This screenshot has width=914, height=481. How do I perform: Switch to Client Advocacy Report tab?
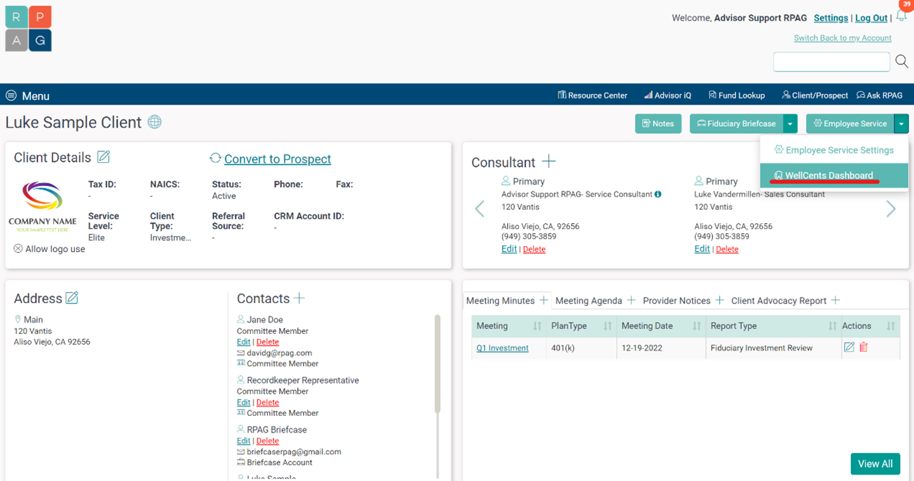coord(778,300)
